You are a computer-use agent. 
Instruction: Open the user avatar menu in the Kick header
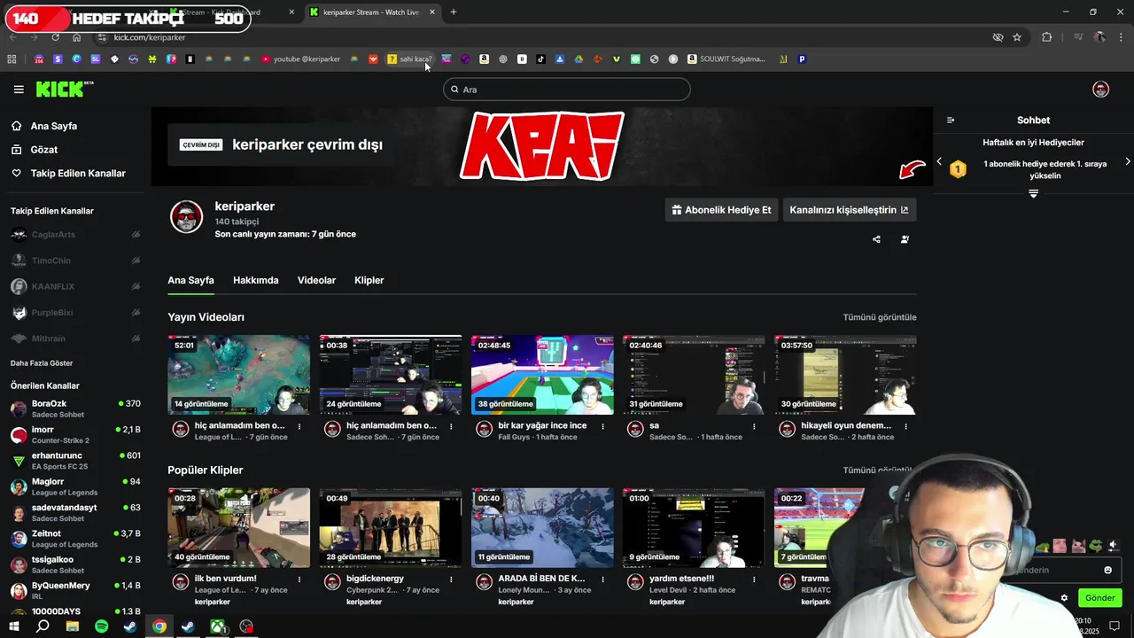pos(1100,89)
